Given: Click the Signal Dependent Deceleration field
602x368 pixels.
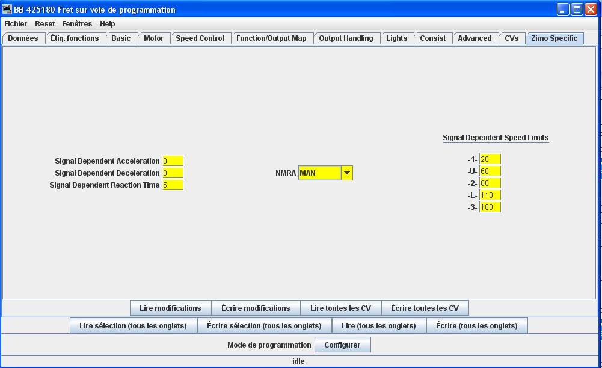Looking at the screenshot, I should (x=173, y=173).
